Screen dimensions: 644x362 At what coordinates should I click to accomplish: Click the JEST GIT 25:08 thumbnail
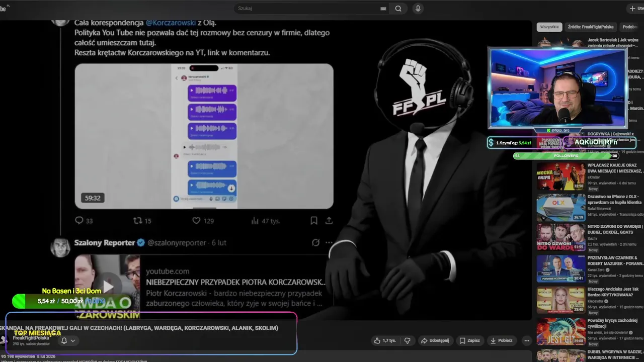(561, 331)
